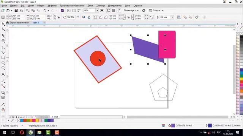Select Chamfered Corner type
Screen dimensions: 243x136
[106, 17]
